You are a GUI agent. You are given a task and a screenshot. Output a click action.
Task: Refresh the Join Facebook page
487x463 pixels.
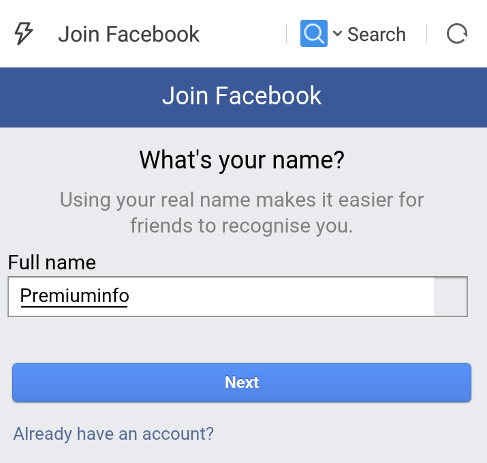coord(457,33)
